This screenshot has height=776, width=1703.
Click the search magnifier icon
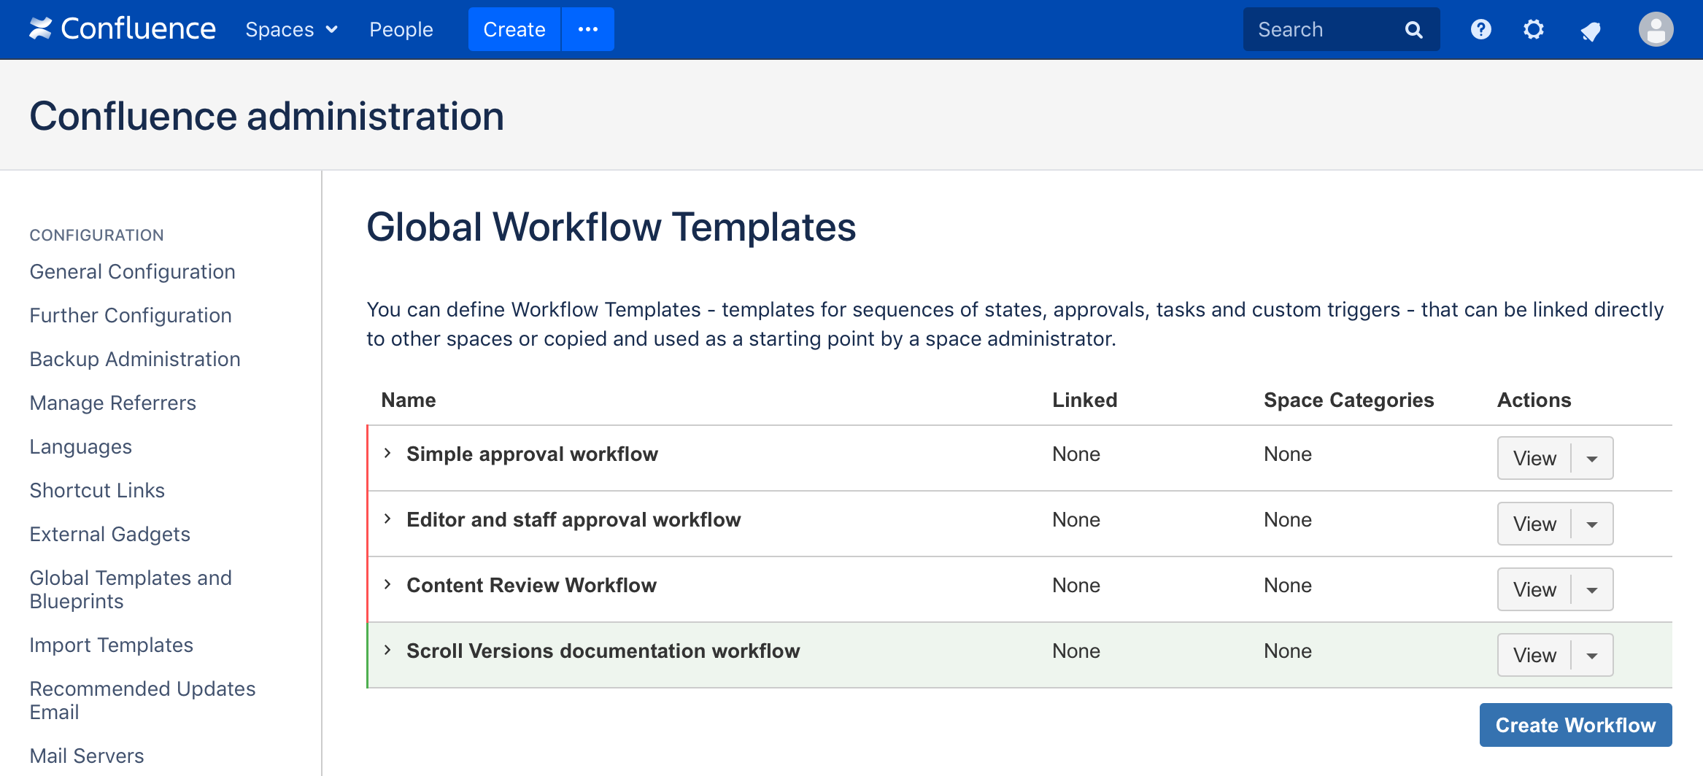(x=1413, y=30)
